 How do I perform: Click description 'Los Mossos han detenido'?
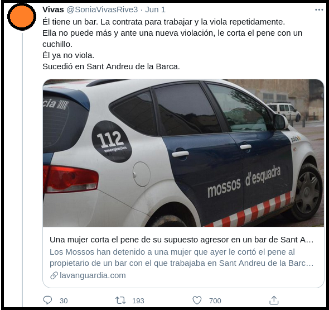(181, 257)
